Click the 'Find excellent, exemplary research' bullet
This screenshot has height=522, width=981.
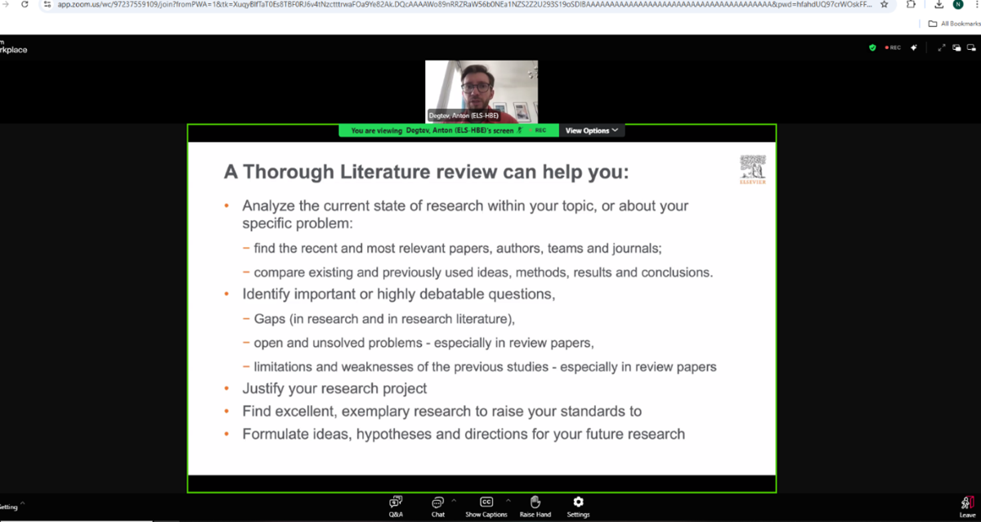coord(441,411)
